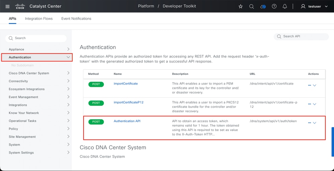The width and height of the screenshot is (334, 171).
Task: Expand the Authentication API row chevron
Action: point(314,123)
